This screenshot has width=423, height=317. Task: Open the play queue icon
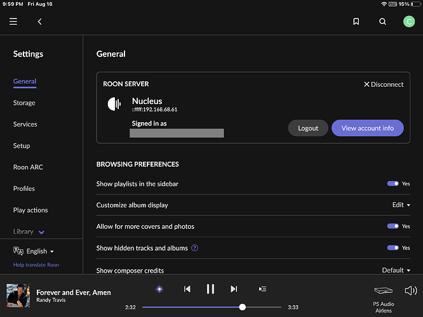(262, 289)
